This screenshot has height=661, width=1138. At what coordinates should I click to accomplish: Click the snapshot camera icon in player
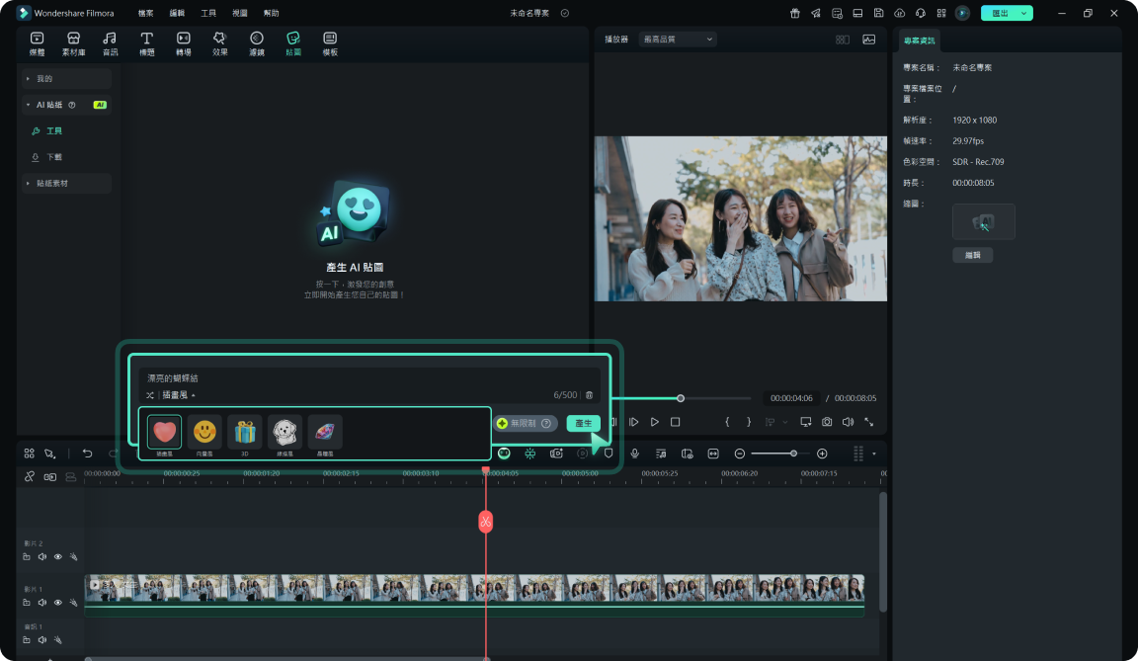[x=827, y=422]
